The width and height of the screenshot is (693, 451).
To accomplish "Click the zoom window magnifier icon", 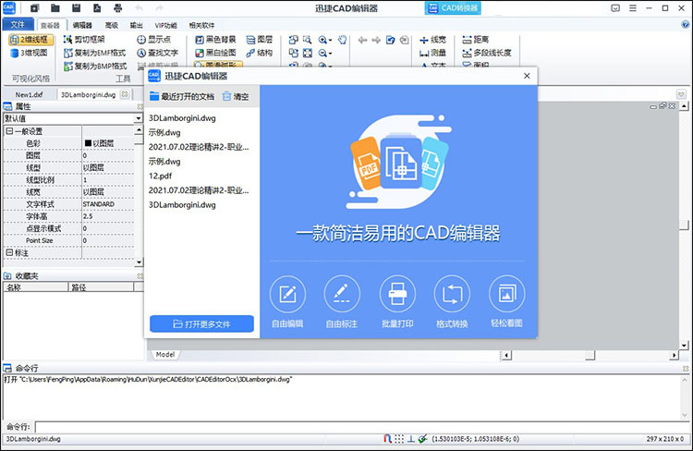I will (307, 40).
